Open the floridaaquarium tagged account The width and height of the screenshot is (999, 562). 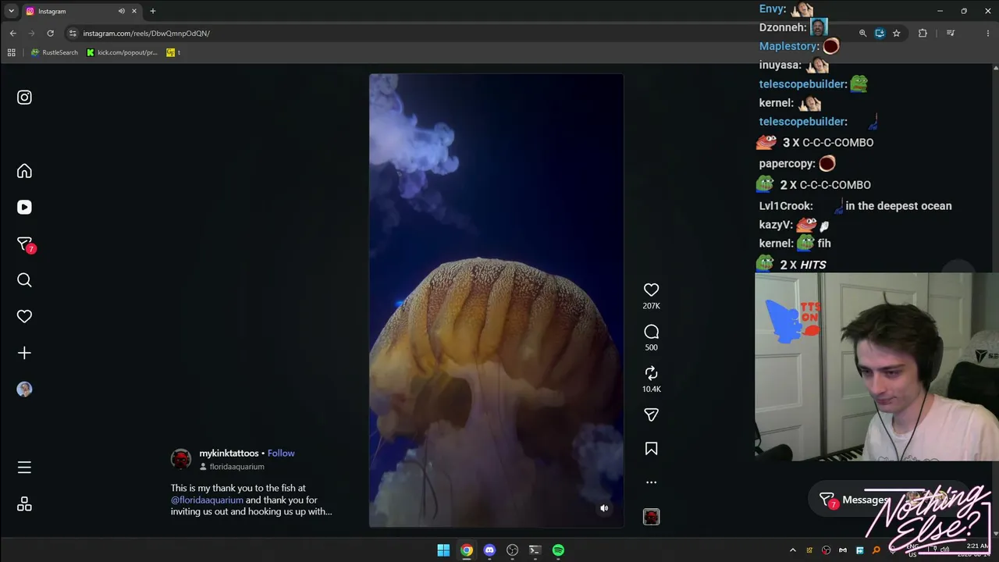[236, 467]
